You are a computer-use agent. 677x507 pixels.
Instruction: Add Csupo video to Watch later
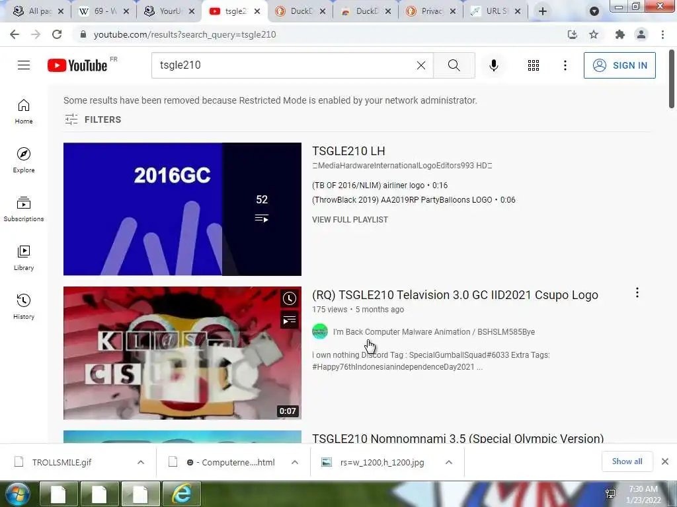[290, 298]
